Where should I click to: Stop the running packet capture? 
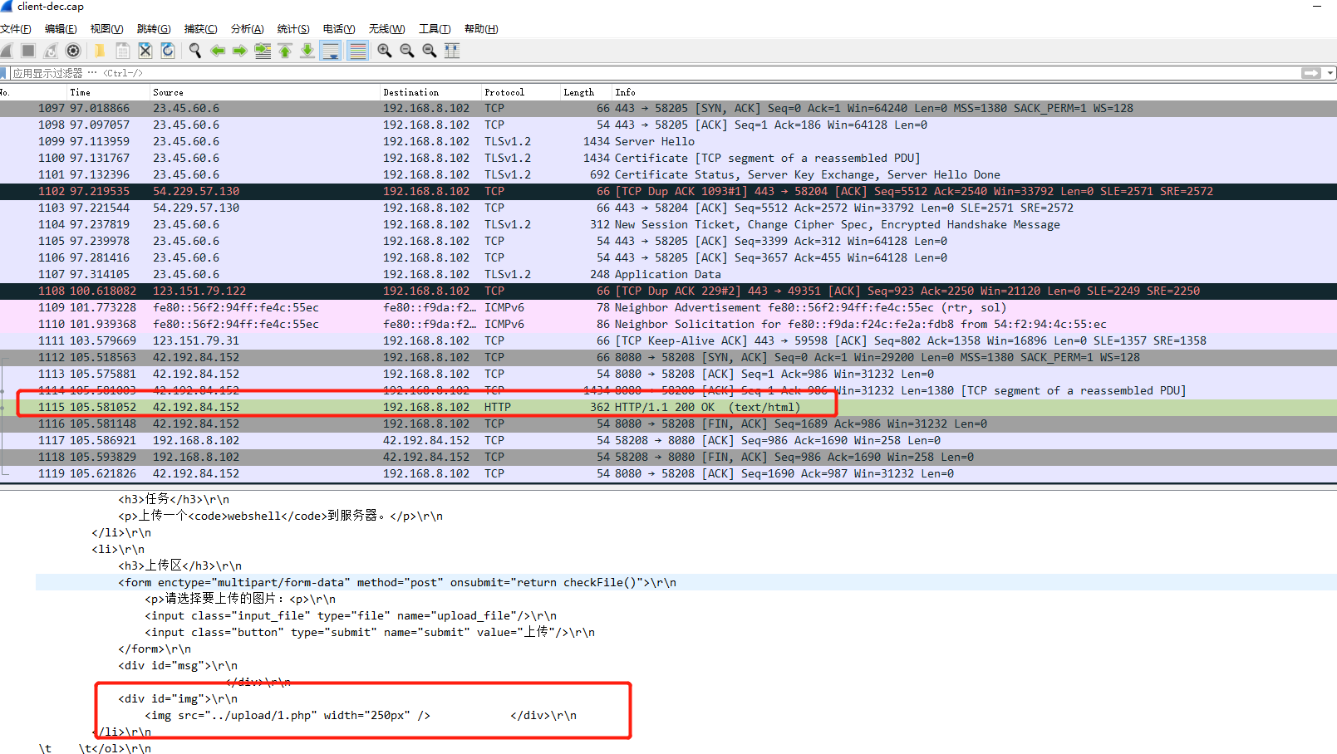[x=28, y=51]
